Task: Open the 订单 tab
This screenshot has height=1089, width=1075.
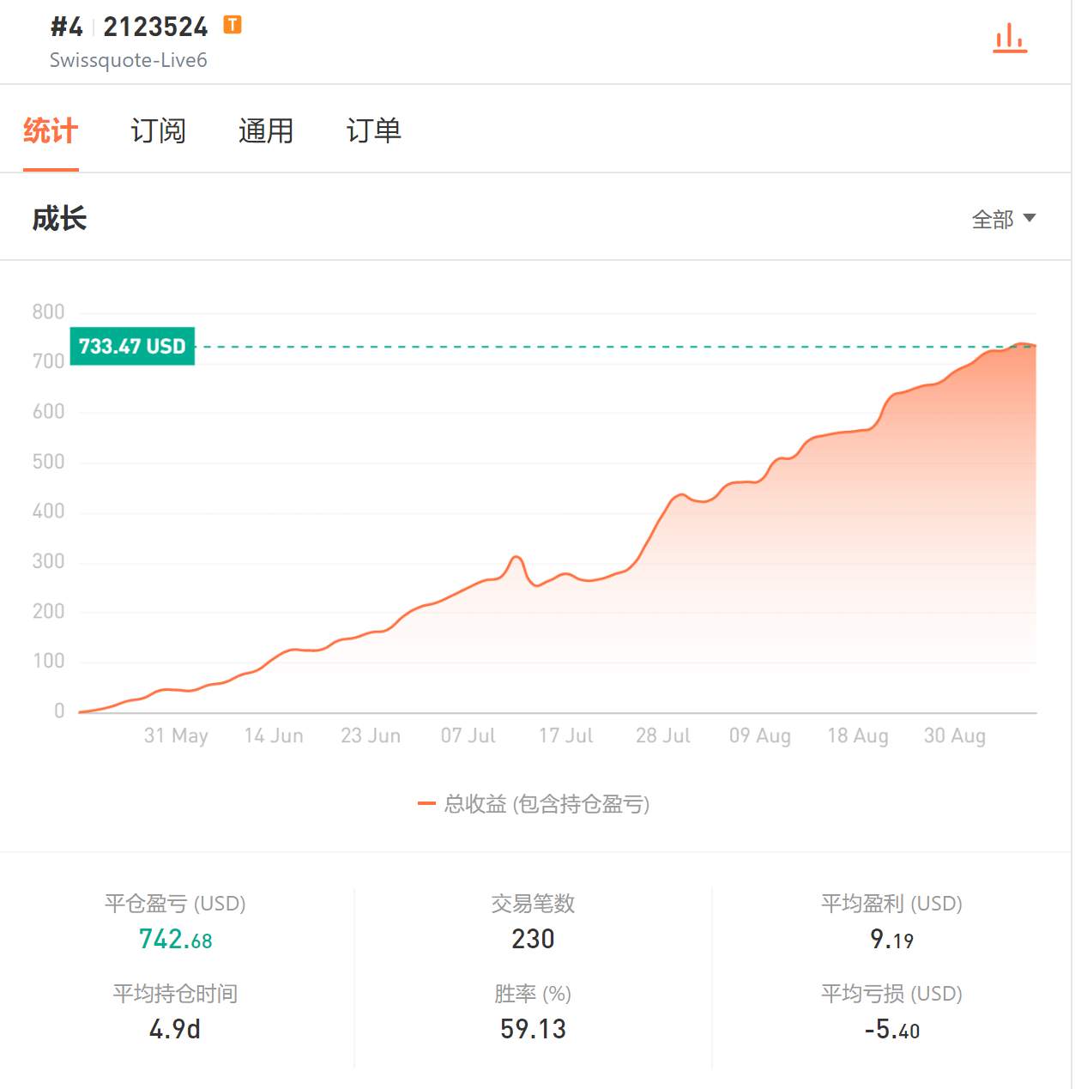Action: point(373,130)
